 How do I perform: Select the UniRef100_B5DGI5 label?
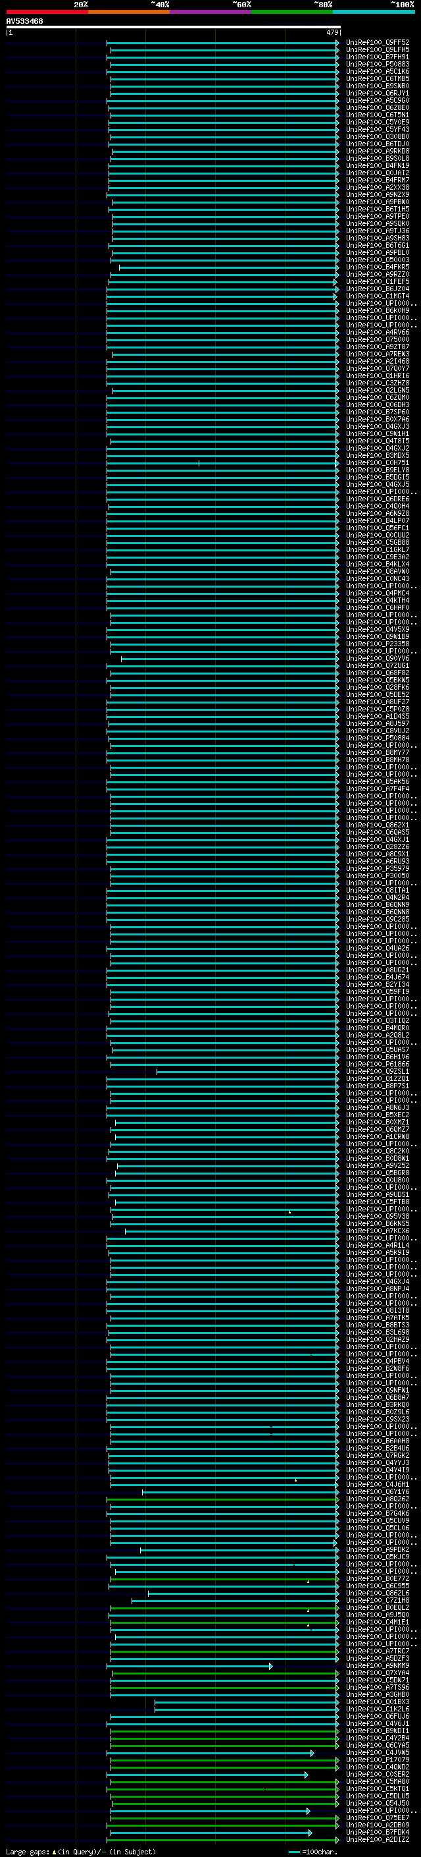[x=378, y=477]
